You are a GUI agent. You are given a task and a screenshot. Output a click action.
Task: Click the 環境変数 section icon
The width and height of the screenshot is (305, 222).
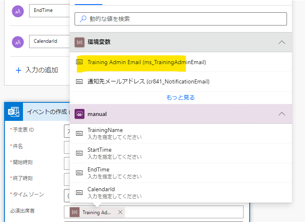(x=80, y=42)
